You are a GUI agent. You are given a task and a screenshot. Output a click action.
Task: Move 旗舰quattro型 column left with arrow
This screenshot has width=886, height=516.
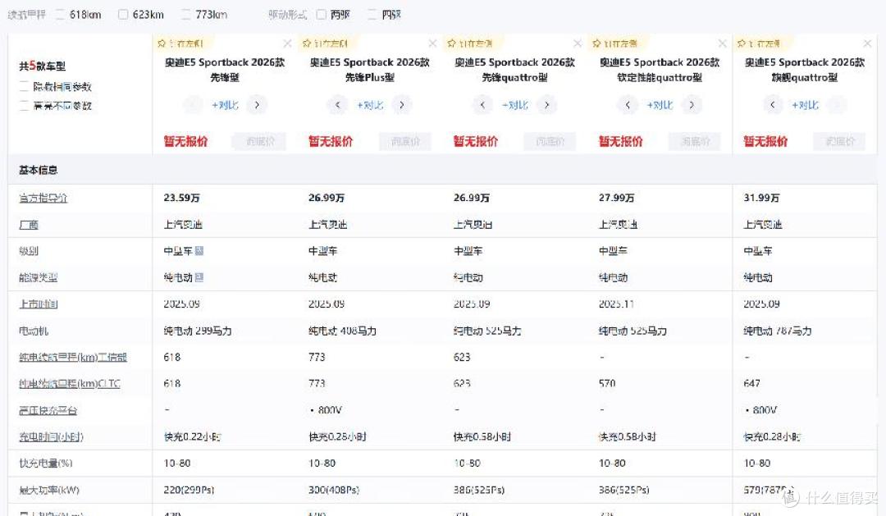click(x=773, y=104)
